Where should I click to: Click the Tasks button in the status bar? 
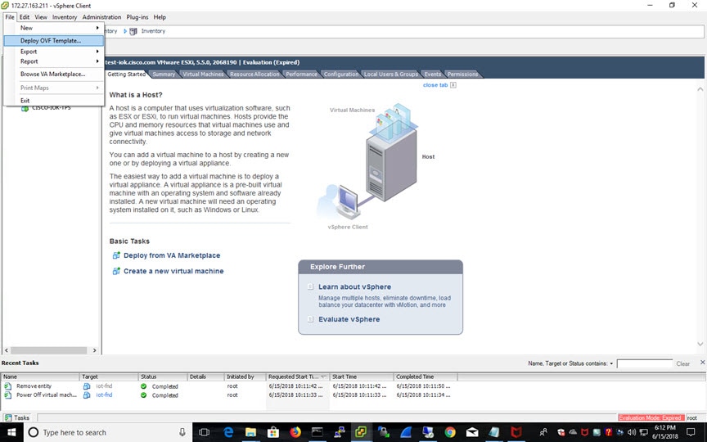[17, 417]
